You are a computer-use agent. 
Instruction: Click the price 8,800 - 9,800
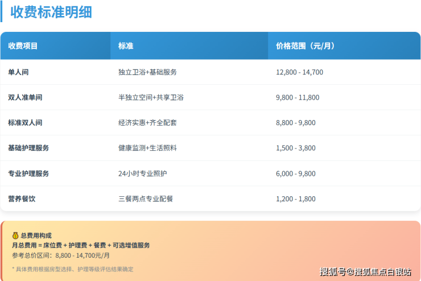click(296, 123)
